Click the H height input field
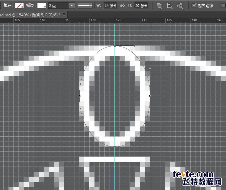The image size is (226, 190). pyautogui.click(x=141, y=6)
